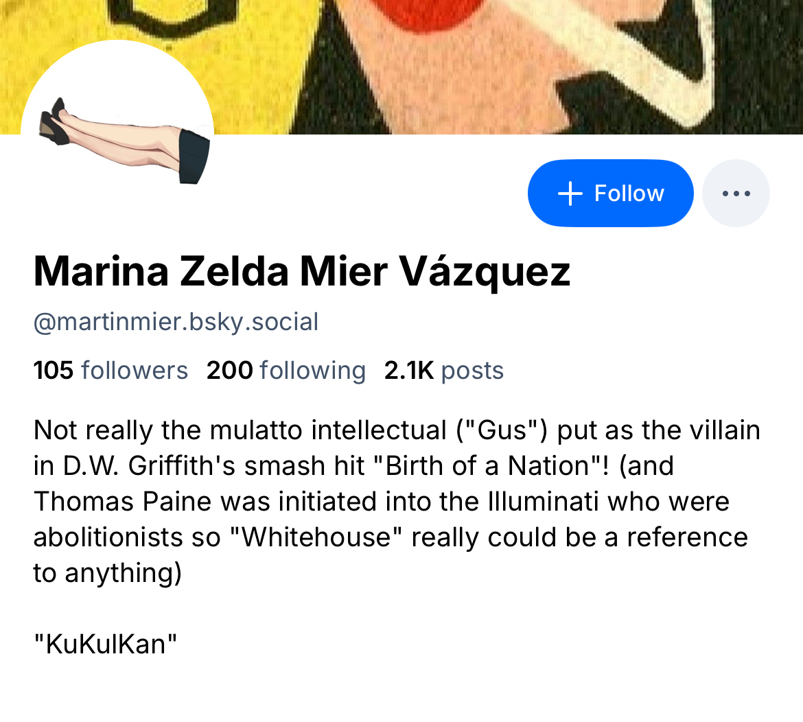Click the @martinmier.bsky.social handle

(x=176, y=322)
